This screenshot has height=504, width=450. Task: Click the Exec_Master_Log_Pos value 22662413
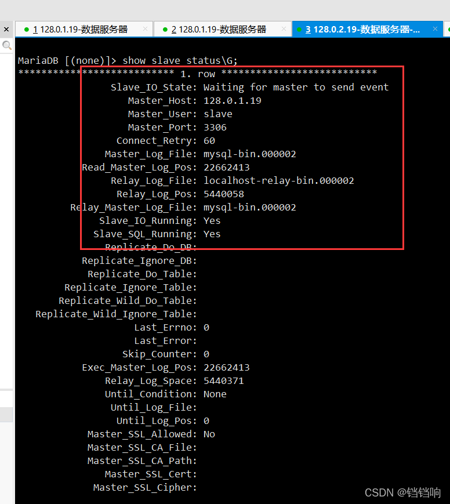(227, 367)
